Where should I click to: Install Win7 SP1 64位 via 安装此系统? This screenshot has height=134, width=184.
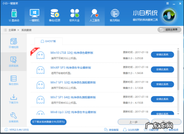162,99
